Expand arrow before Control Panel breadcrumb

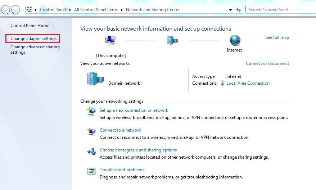(36, 10)
